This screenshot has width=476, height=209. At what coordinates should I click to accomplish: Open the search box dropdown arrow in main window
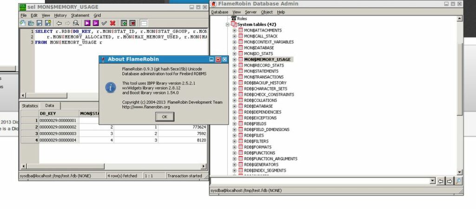point(433,181)
